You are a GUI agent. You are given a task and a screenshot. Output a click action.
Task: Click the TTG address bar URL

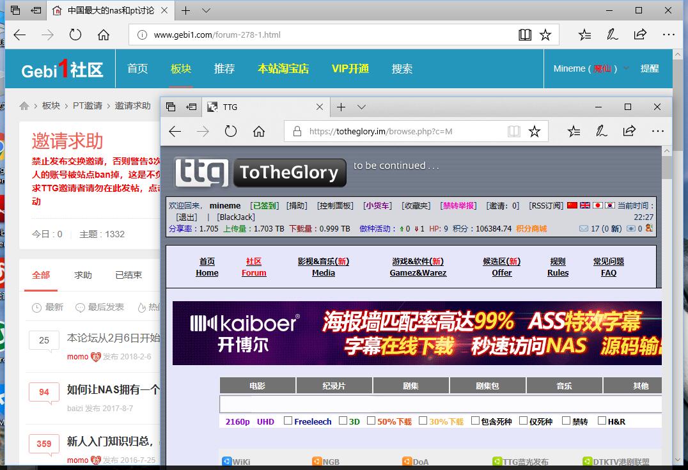(381, 131)
